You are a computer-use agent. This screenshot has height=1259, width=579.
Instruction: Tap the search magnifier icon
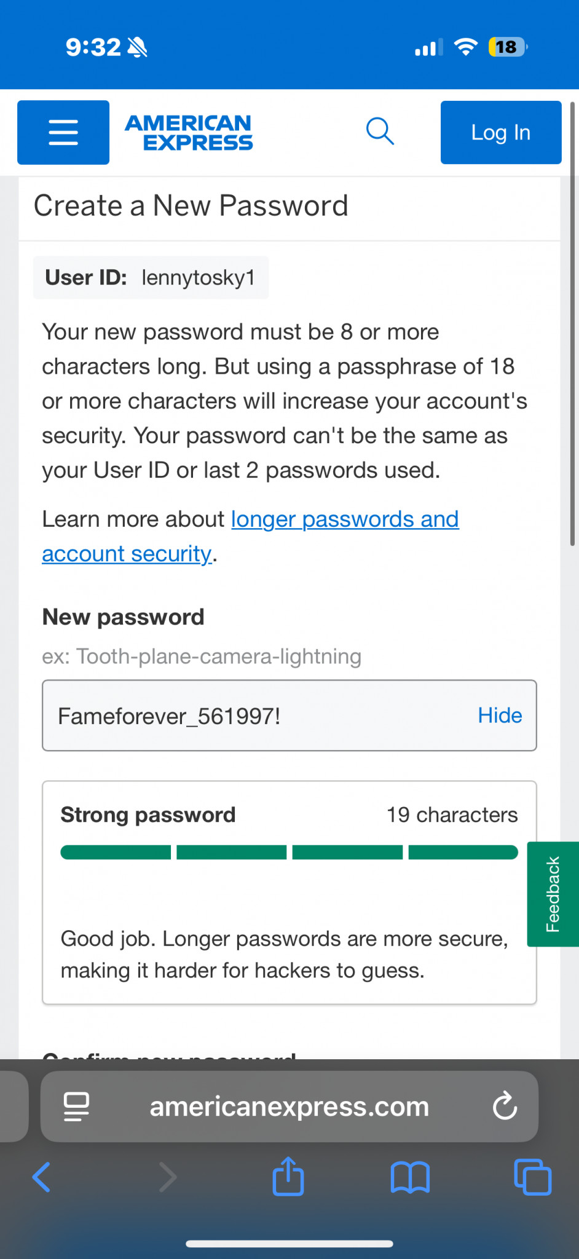(380, 131)
